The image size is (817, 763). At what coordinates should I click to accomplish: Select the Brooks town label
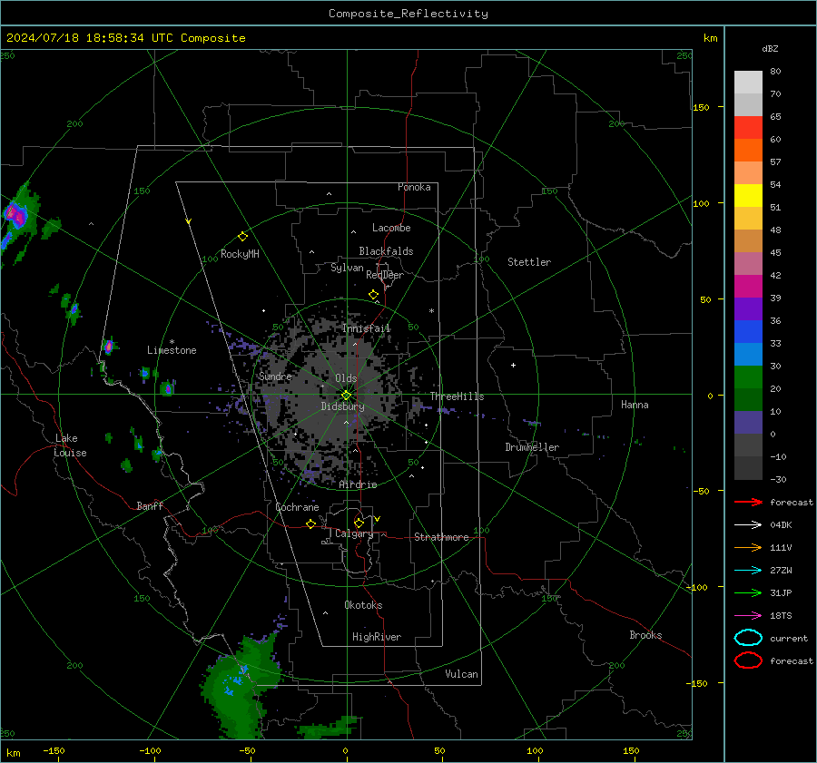click(645, 635)
